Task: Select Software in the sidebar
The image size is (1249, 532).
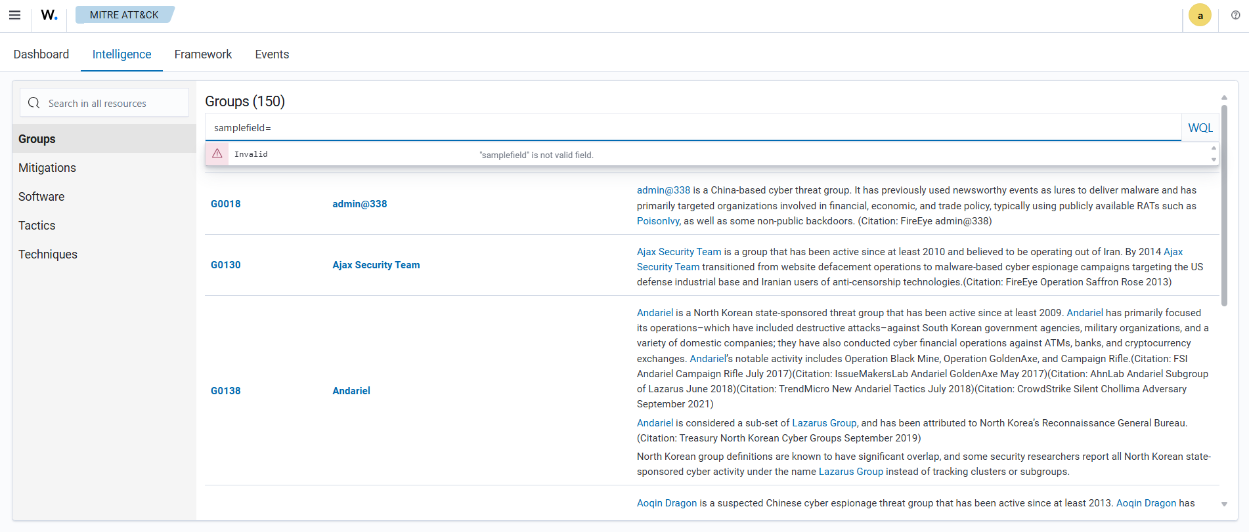Action: pyautogui.click(x=41, y=197)
